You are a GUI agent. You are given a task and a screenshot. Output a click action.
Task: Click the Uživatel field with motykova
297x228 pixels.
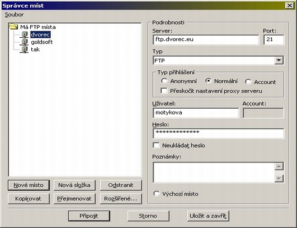click(195, 113)
